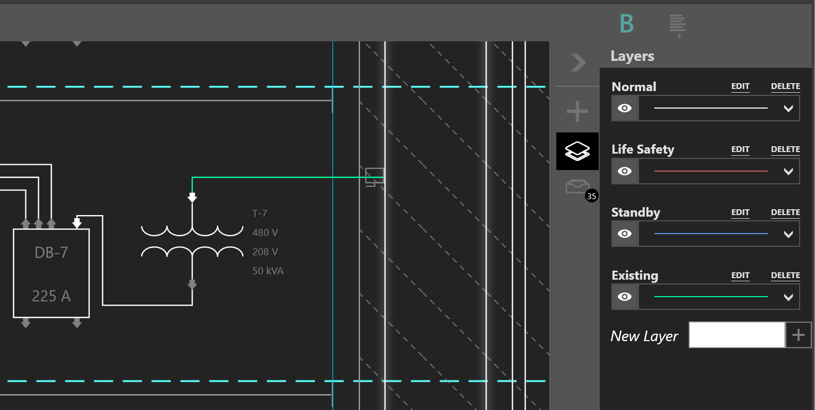Click the Standby layer name
This screenshot has width=815, height=410.
point(636,212)
